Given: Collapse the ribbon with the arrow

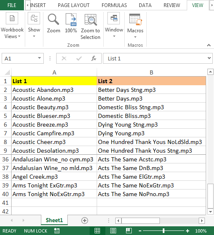Looking at the screenshot, I should tap(209, 45).
